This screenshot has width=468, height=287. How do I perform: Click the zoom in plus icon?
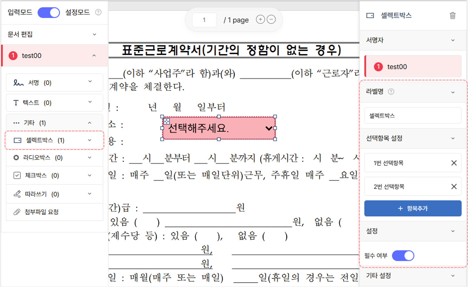coord(260,19)
